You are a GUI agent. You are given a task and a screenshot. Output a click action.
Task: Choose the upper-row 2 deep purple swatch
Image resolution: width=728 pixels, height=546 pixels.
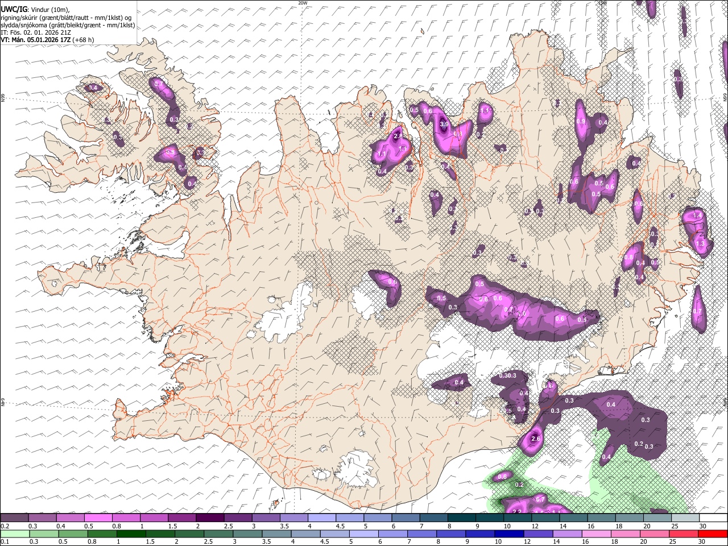click(x=210, y=518)
